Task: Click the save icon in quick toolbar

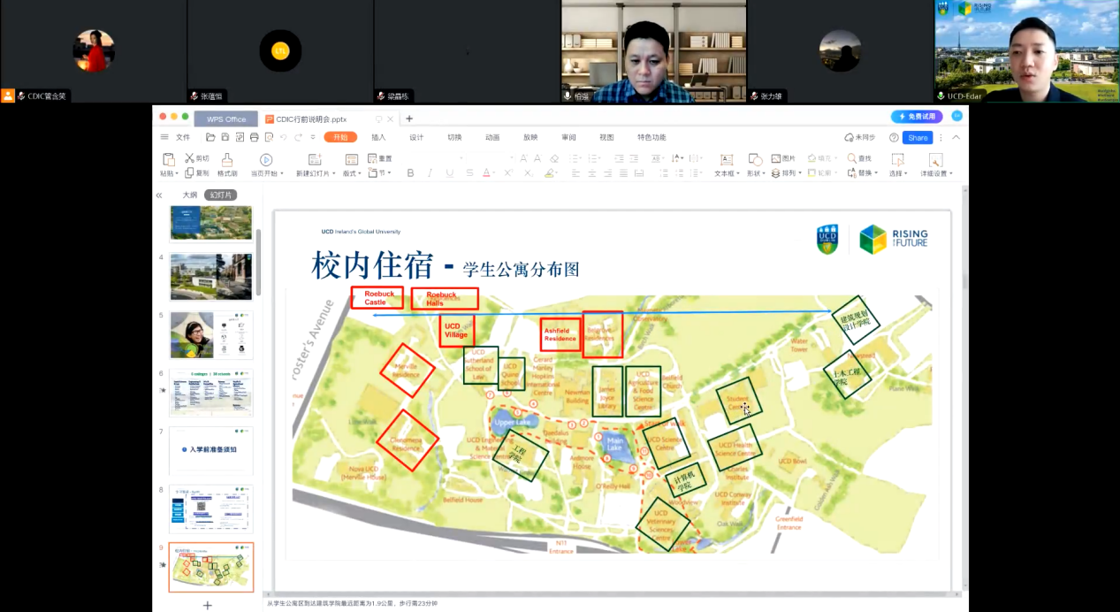Action: (225, 138)
